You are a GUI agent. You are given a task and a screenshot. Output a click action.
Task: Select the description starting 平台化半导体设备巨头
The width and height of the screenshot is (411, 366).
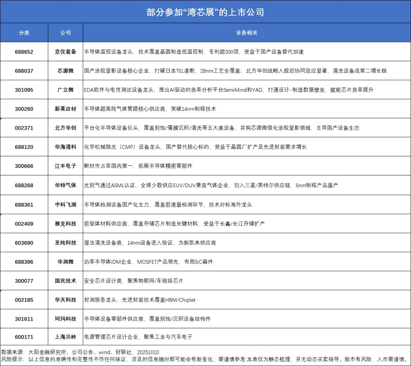click(x=222, y=128)
